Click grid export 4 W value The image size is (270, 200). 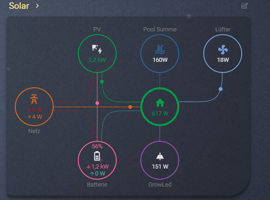(x=35, y=117)
